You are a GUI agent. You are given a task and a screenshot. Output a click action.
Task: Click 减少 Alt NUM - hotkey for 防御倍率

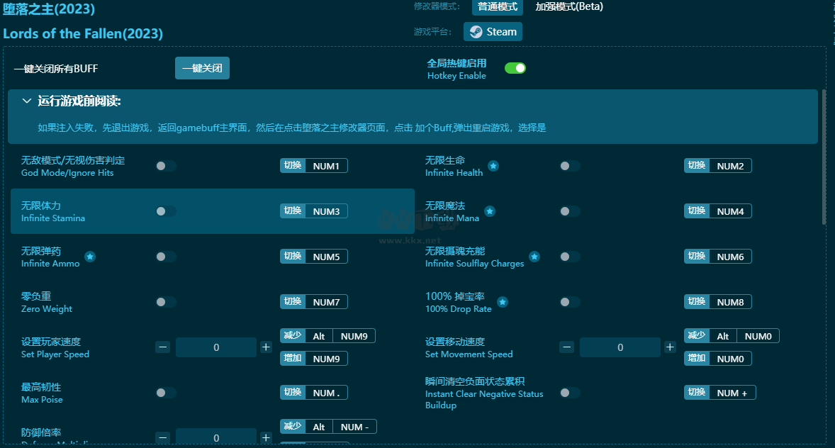(328, 426)
